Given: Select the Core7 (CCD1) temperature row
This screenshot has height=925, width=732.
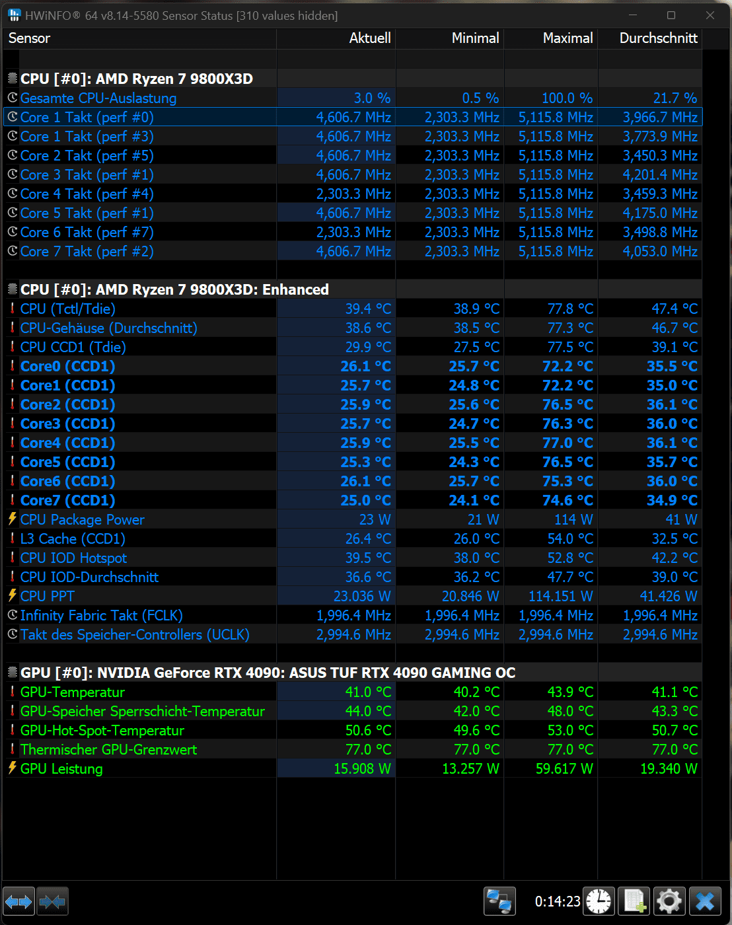Looking at the screenshot, I should pyautogui.click(x=353, y=500).
